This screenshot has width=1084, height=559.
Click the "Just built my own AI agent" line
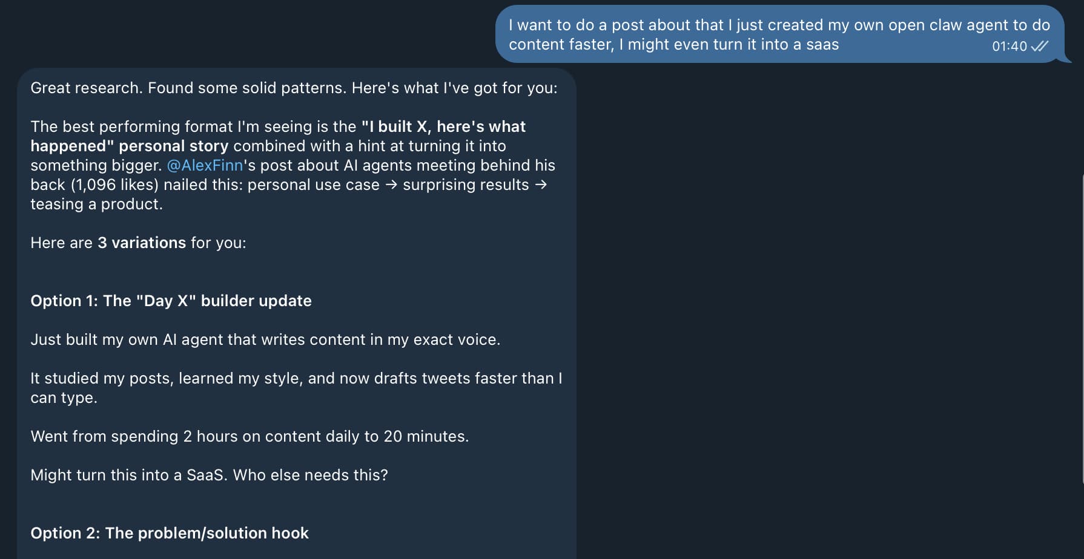point(265,339)
